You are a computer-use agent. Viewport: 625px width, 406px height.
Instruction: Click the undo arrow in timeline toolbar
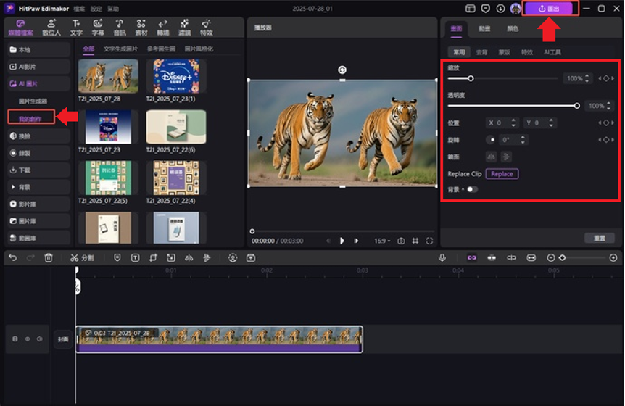[x=13, y=257]
